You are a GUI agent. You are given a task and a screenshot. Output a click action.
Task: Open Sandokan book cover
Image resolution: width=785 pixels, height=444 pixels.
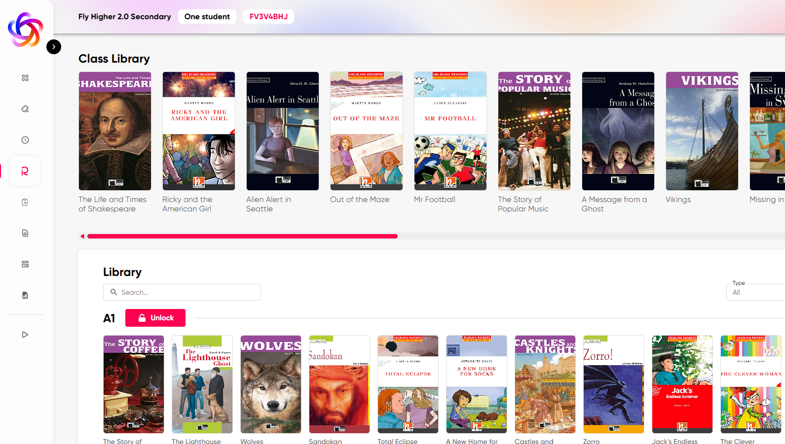(x=339, y=384)
